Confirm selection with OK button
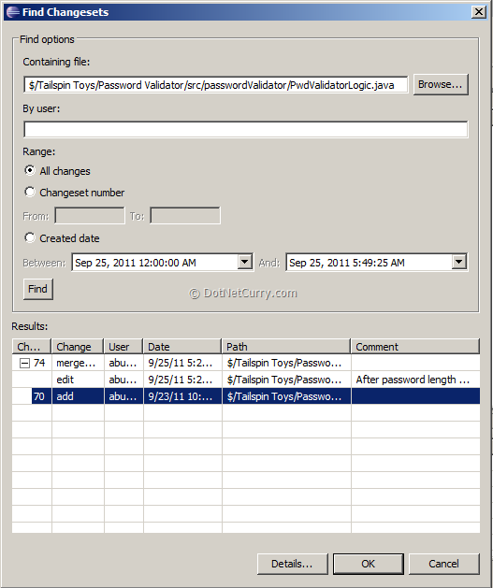Viewport: 493px width, 588px height. coord(368,564)
